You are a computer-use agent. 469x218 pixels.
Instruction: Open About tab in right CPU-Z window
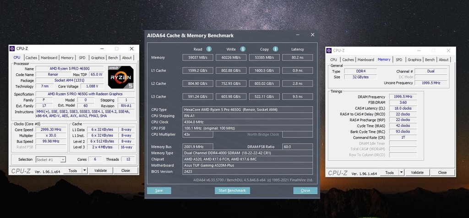[x=443, y=60]
